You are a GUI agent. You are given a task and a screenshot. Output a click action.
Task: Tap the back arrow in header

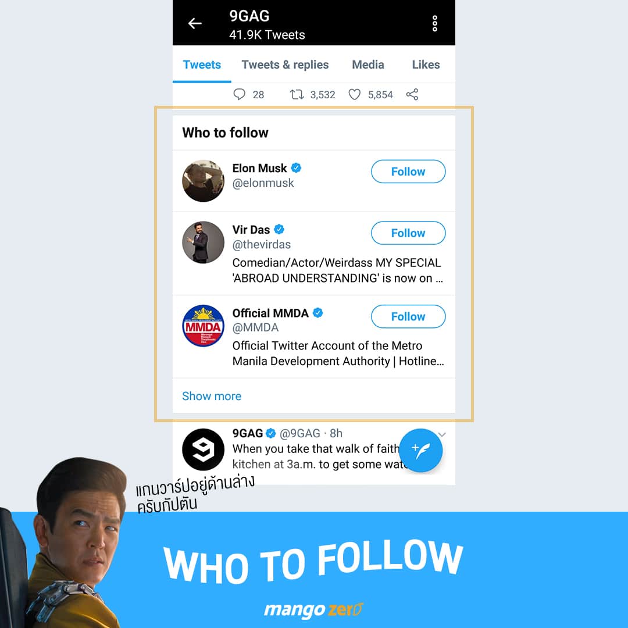coord(195,24)
